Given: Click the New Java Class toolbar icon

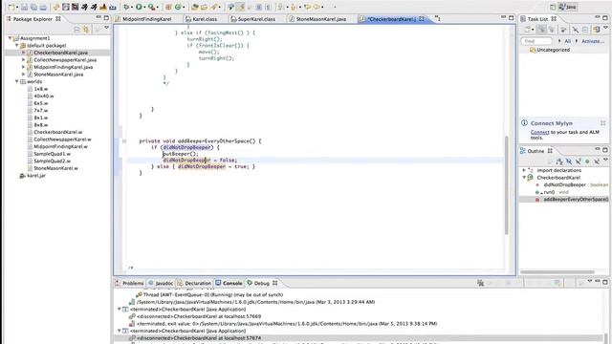Looking at the screenshot, I should click(x=178, y=7).
